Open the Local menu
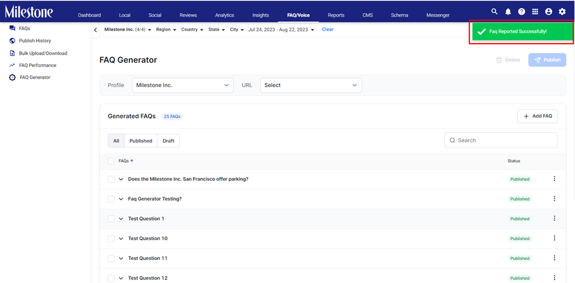This screenshot has height=283, width=575. point(124,15)
